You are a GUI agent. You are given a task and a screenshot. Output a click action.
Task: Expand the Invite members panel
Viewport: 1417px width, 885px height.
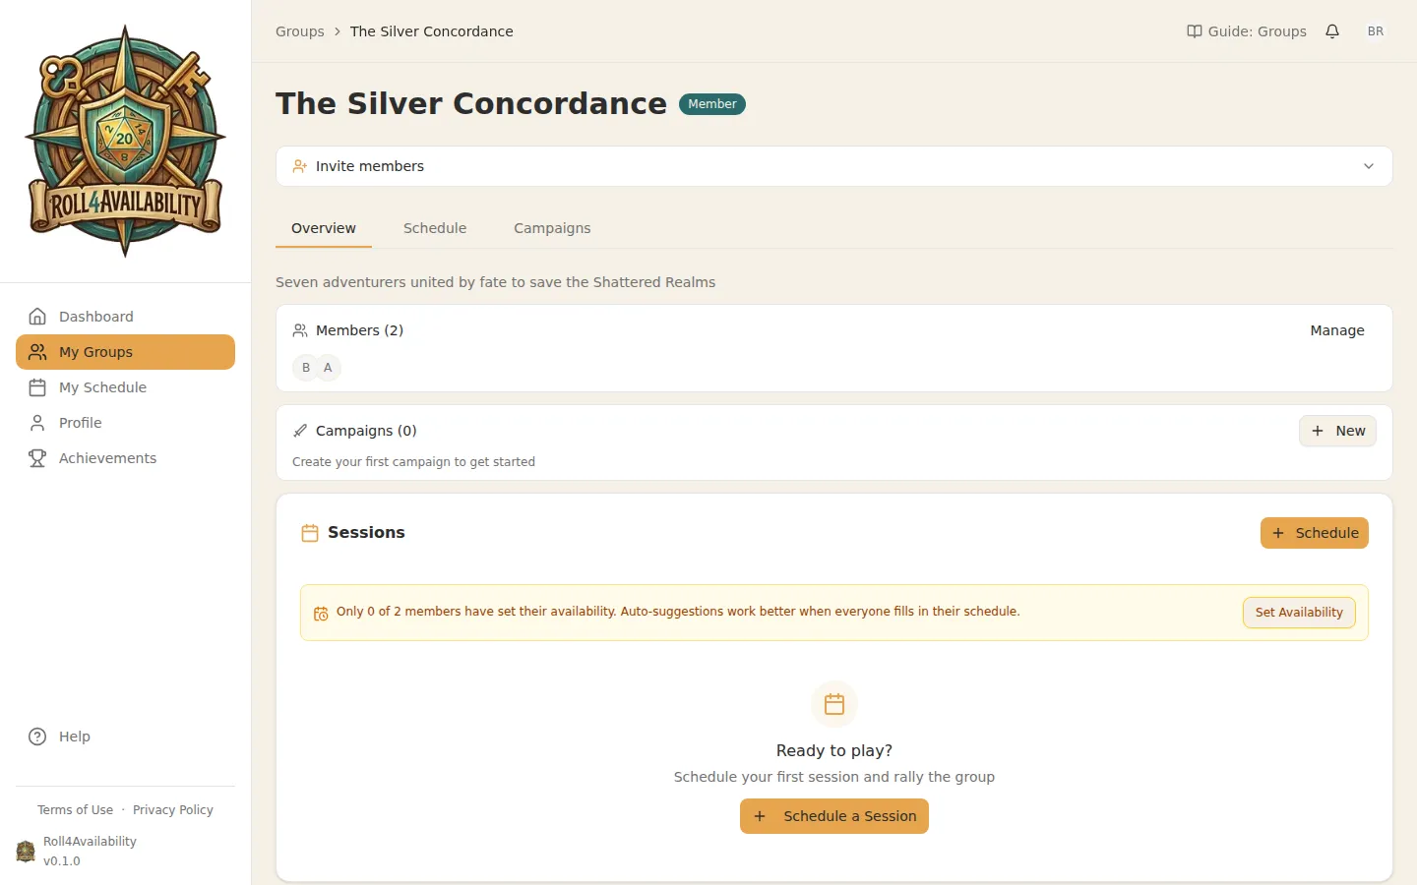370,166
